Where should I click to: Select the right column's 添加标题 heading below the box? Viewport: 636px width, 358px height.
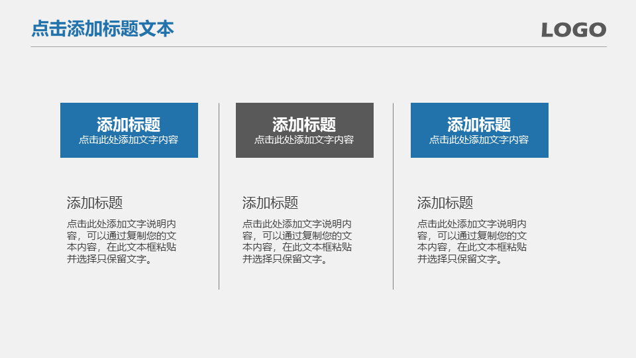click(445, 203)
